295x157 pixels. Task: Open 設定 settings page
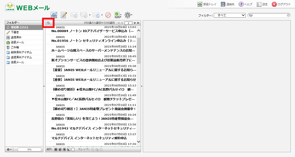[x=262, y=4]
